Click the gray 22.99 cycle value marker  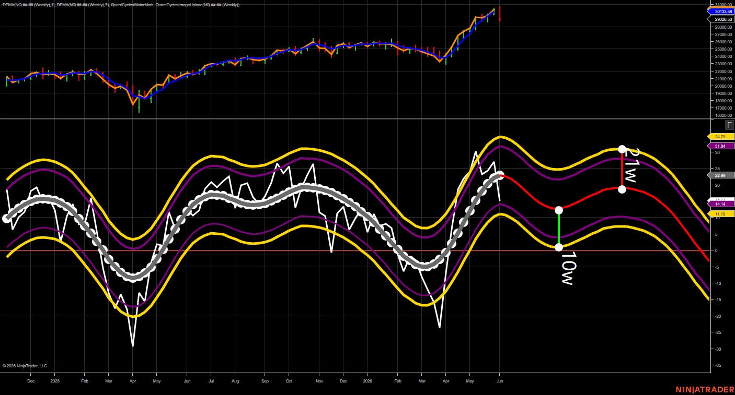click(720, 175)
